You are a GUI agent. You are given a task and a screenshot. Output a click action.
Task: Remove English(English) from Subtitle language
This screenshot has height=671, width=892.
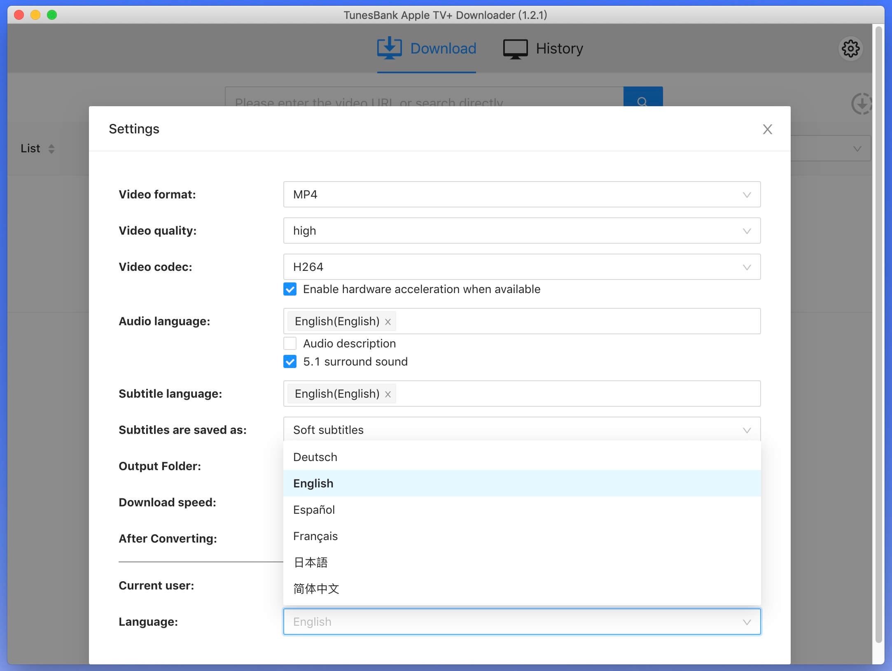pyautogui.click(x=388, y=394)
